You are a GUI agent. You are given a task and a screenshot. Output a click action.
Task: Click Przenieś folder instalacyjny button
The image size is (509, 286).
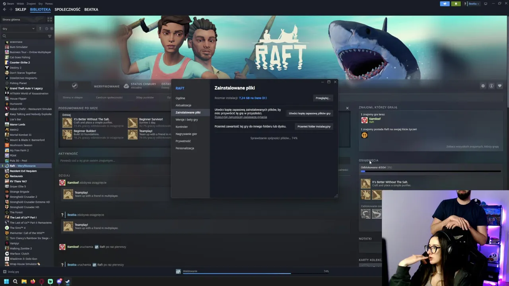click(314, 126)
